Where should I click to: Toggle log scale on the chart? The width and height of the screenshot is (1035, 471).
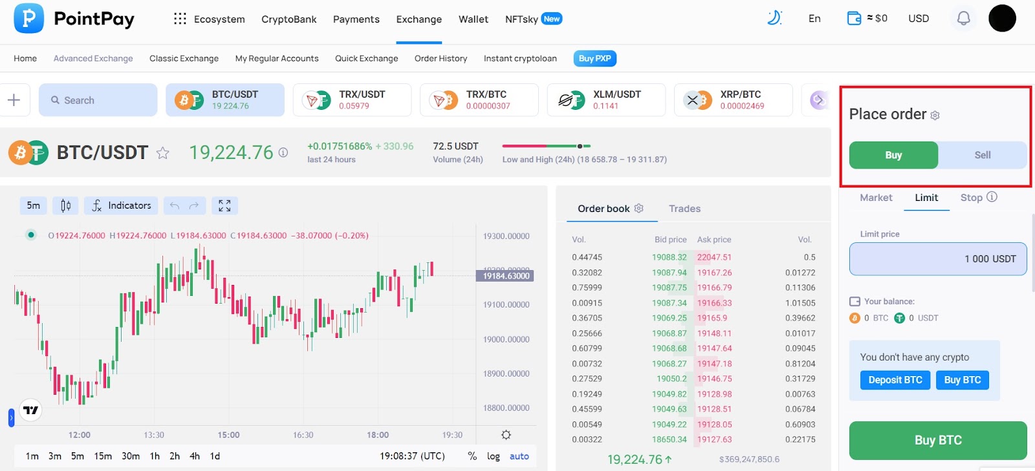(x=494, y=456)
